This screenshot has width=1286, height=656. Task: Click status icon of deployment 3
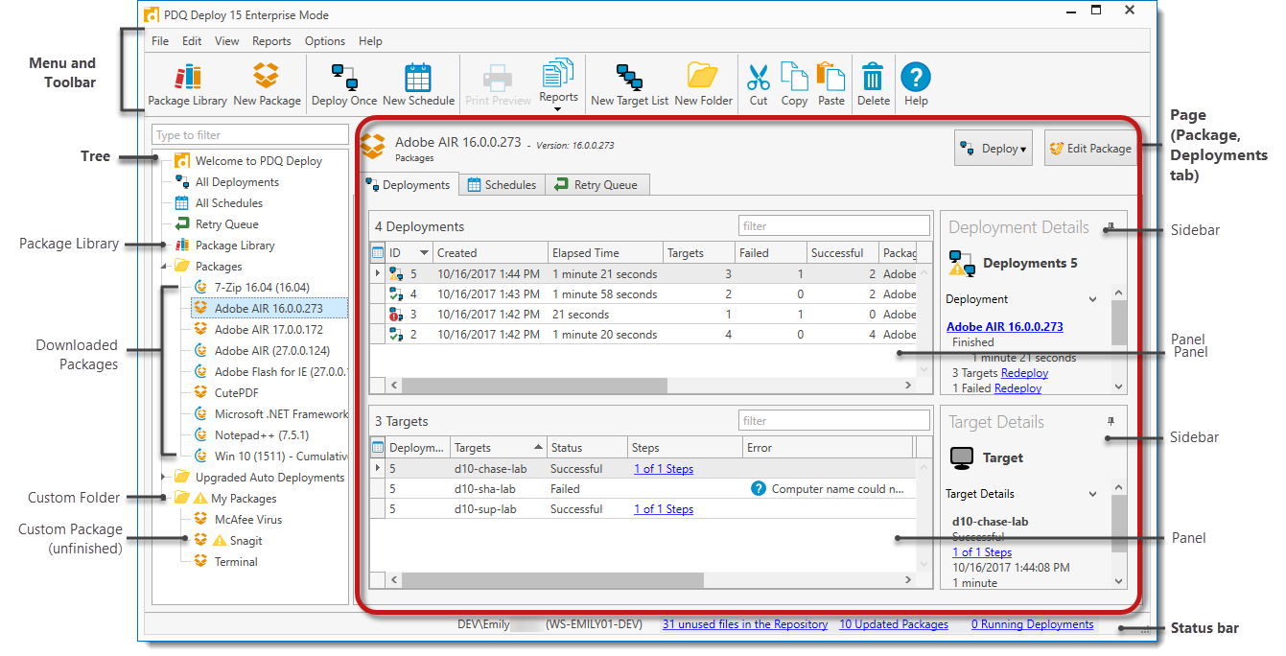[397, 315]
